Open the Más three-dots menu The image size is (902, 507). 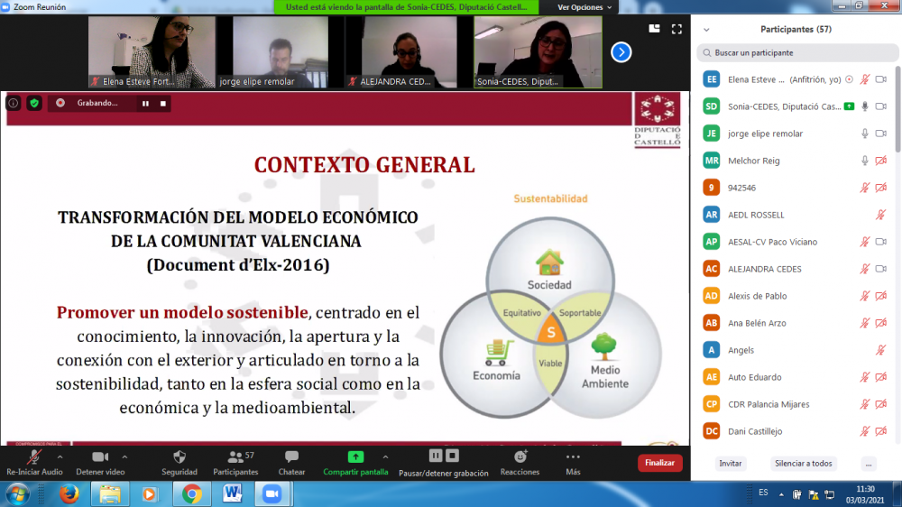tap(573, 457)
